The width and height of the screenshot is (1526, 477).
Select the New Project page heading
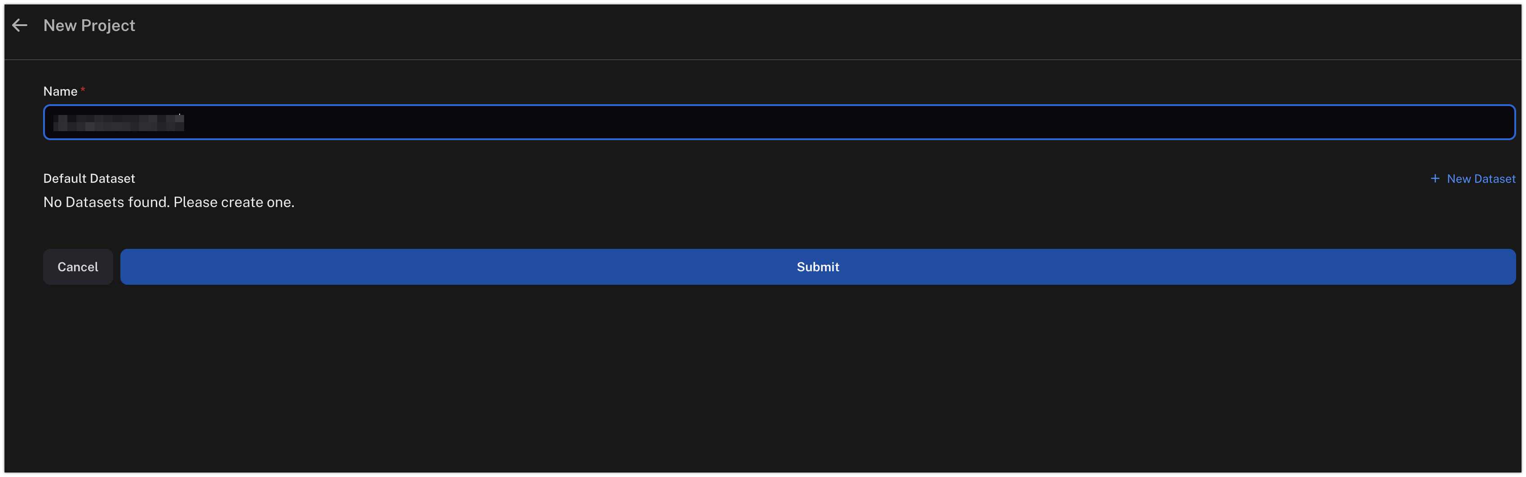[89, 26]
